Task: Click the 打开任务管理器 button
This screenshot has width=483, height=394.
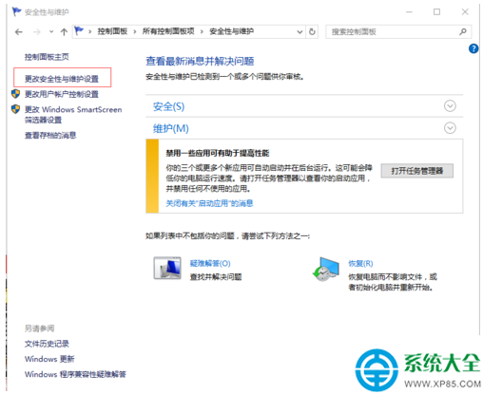Action: point(416,171)
